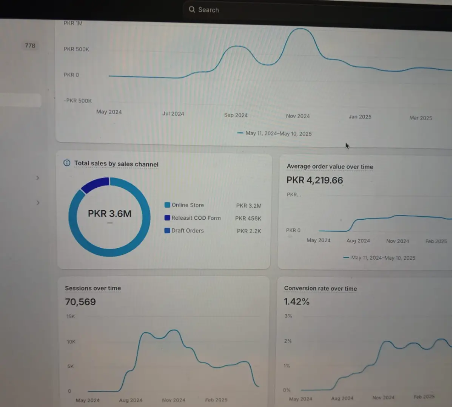Screen dimensions: 453x407
Task: Expand the first chevron arrow in the sidebar
Action: click(x=38, y=178)
